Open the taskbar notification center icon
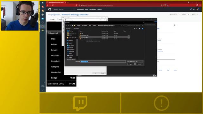203x114 pixels. 43,90
